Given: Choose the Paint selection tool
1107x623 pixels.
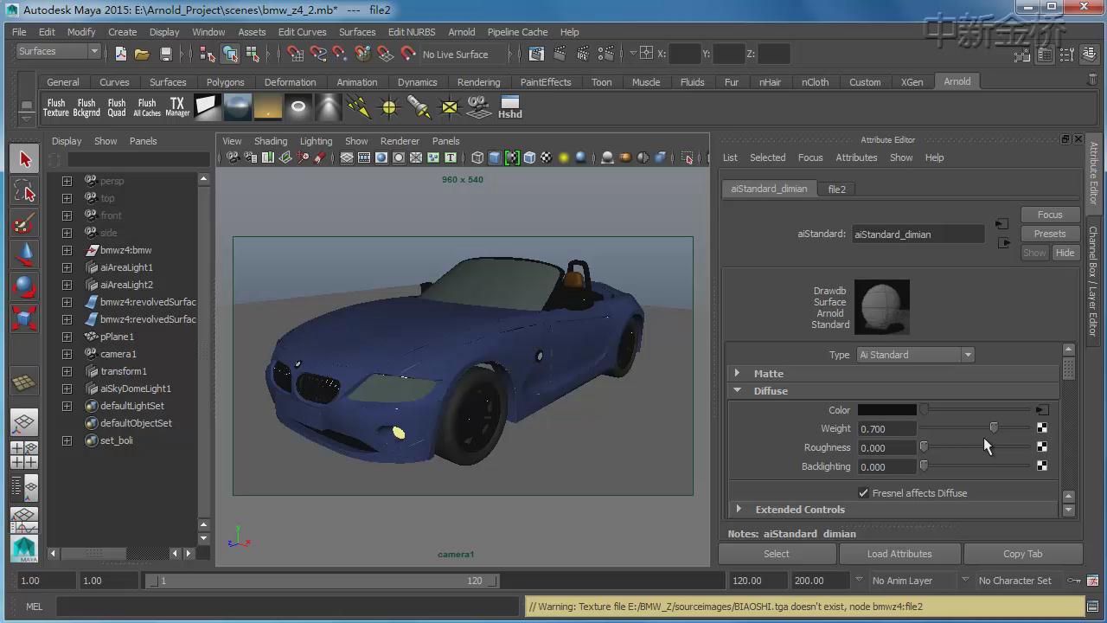Looking at the screenshot, I should tap(24, 223).
